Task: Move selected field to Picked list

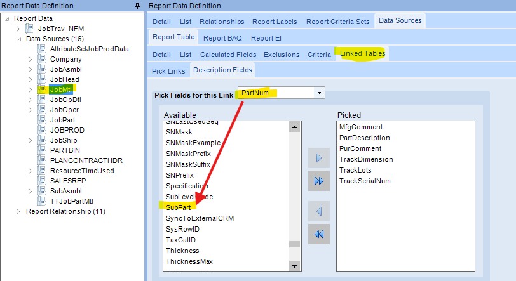Action: pyautogui.click(x=319, y=158)
